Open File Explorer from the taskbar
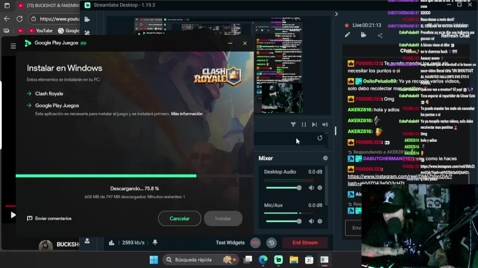This screenshot has height=268, width=478. click(294, 259)
